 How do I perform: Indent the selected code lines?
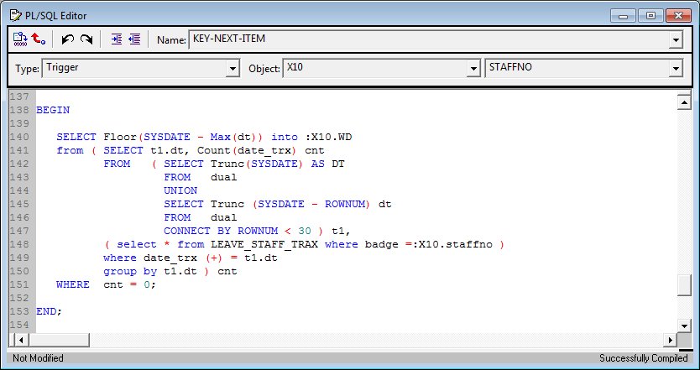[117, 39]
